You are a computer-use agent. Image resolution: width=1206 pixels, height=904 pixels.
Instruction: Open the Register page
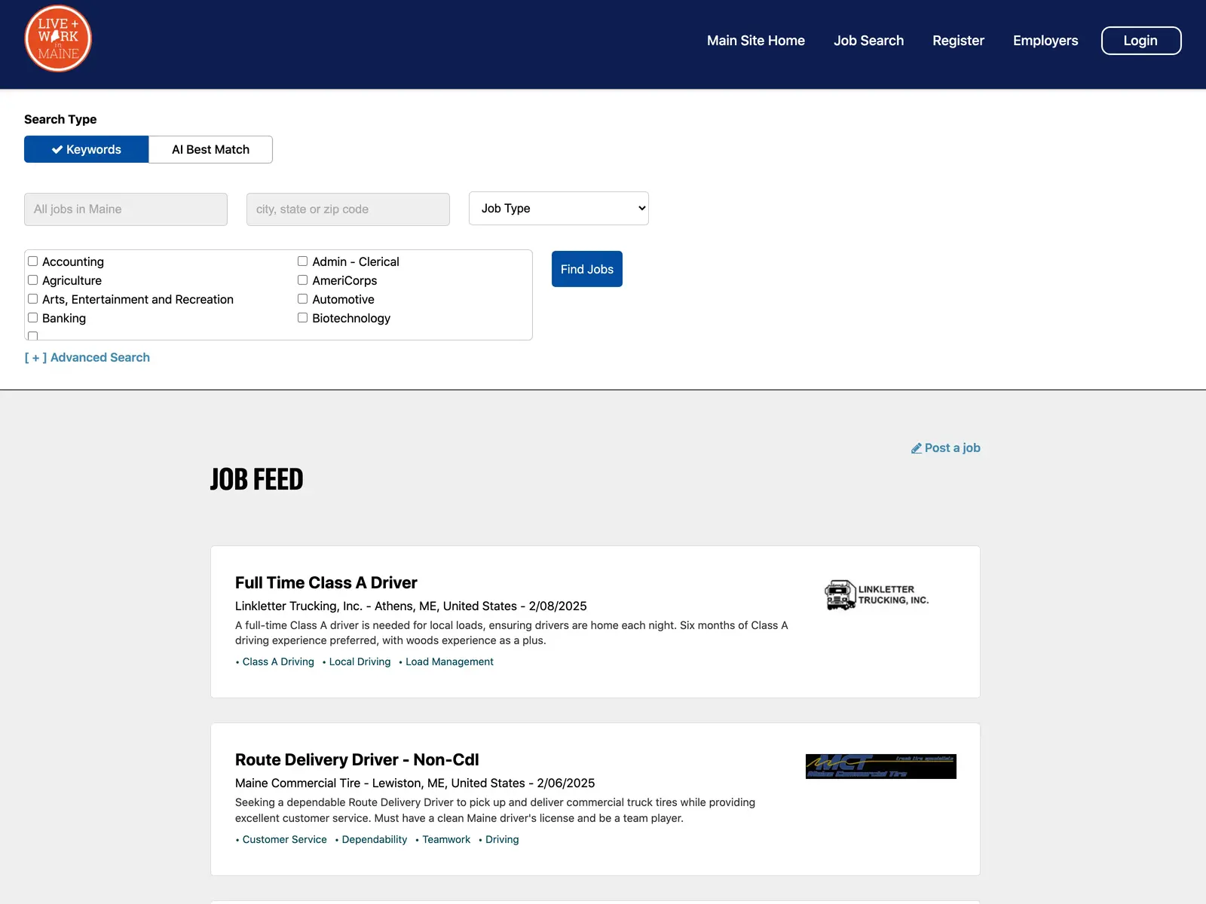pos(958,41)
